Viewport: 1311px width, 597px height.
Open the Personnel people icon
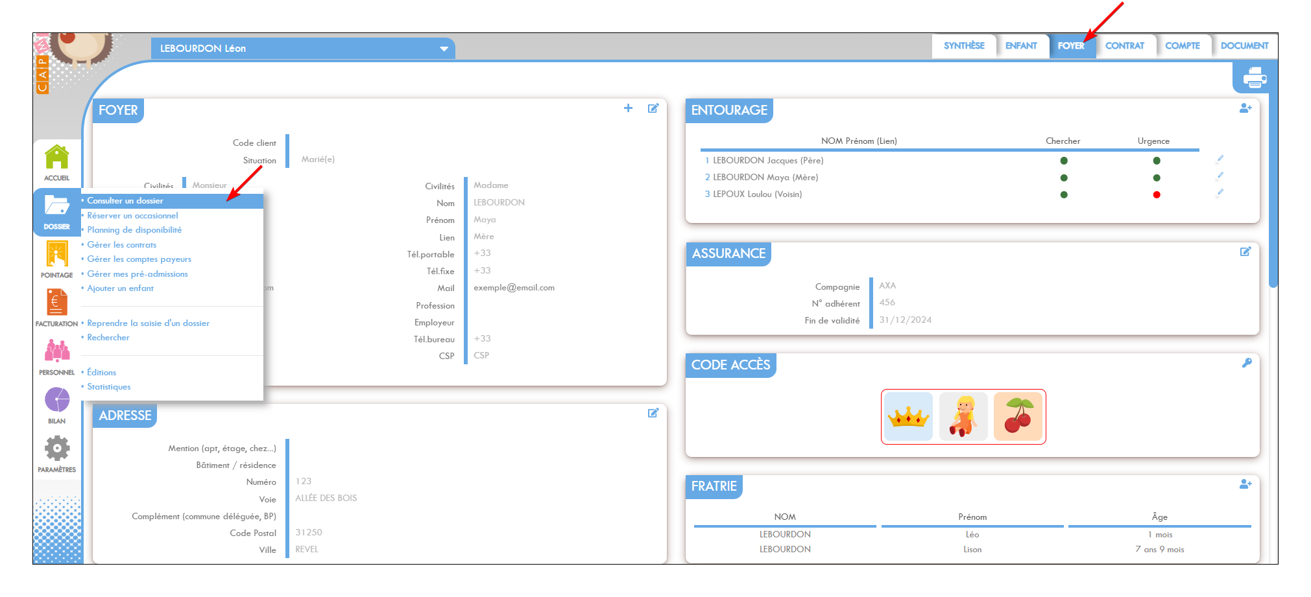[57, 351]
